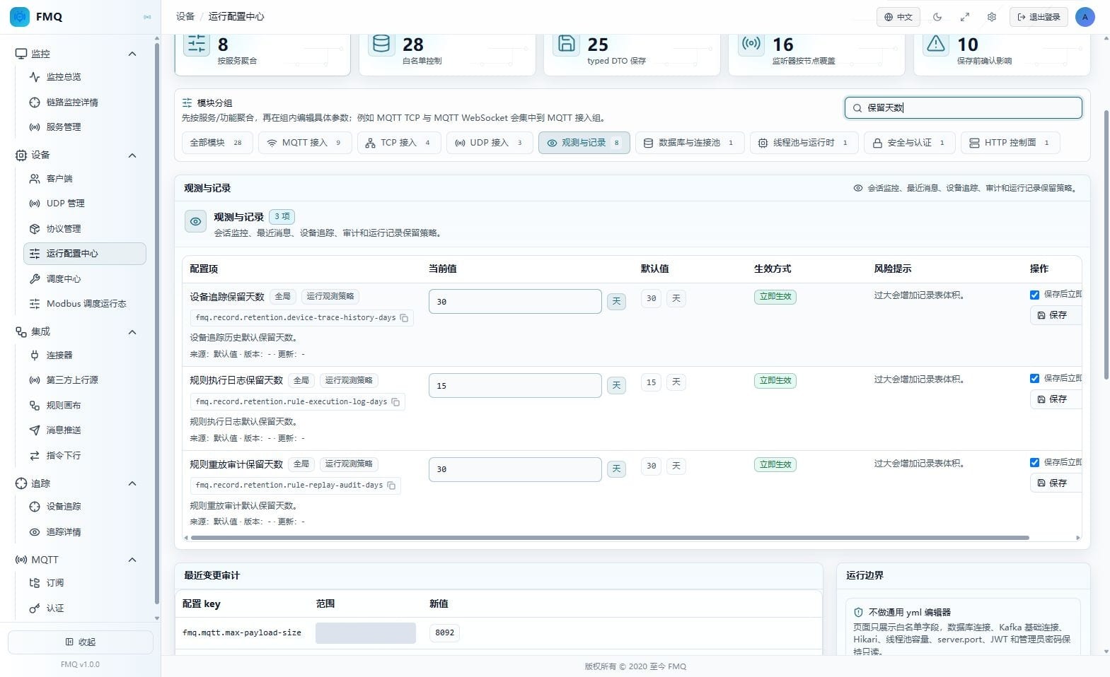This screenshot has height=677, width=1110.
Task: Open settings gear in top bar
Action: tap(992, 17)
